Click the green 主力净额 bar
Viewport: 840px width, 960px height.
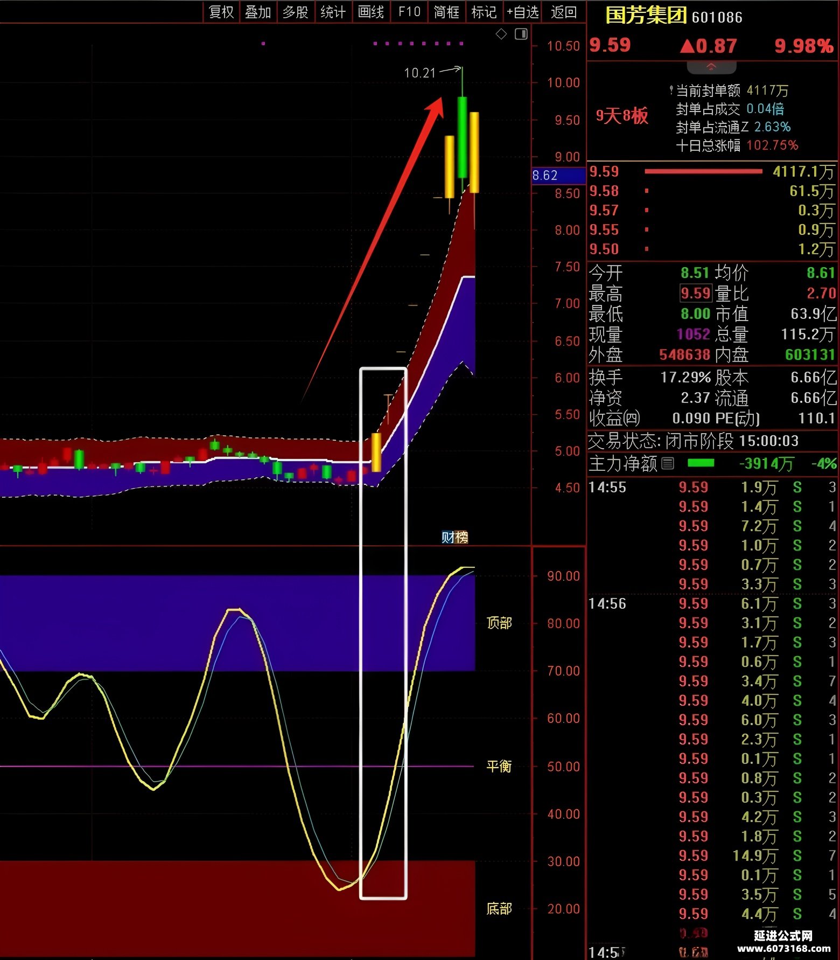701,463
